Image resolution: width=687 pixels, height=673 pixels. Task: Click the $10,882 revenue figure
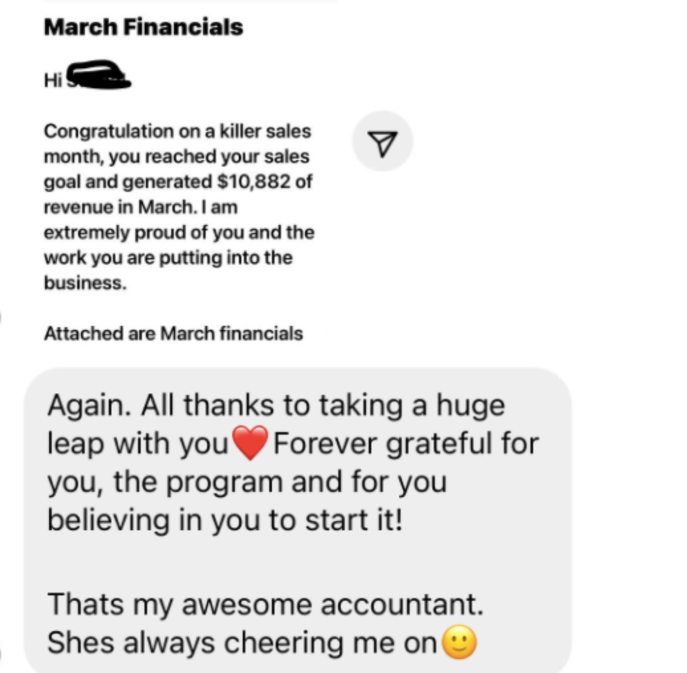(254, 181)
